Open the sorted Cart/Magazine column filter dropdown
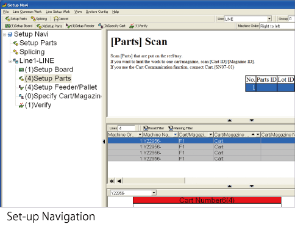This screenshot has height=227, width=295. 258,135
